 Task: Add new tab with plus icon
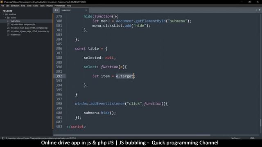pos(256,10)
